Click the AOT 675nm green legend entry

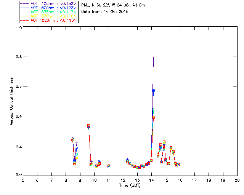tap(48, 12)
